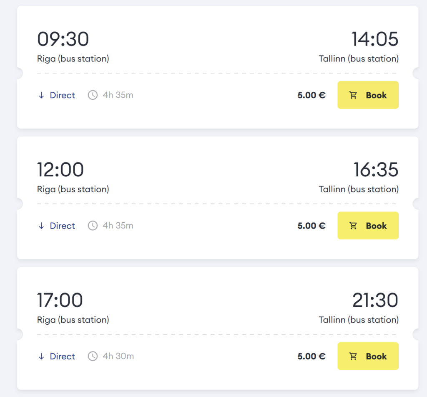The width and height of the screenshot is (427, 397).
Task: Click Tallinn (bus station) under 16:35
Action: click(359, 189)
